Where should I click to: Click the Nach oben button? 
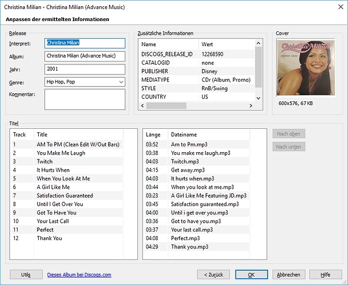[289, 134]
